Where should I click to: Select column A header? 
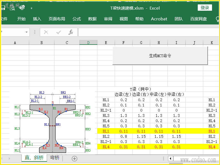[15, 43]
